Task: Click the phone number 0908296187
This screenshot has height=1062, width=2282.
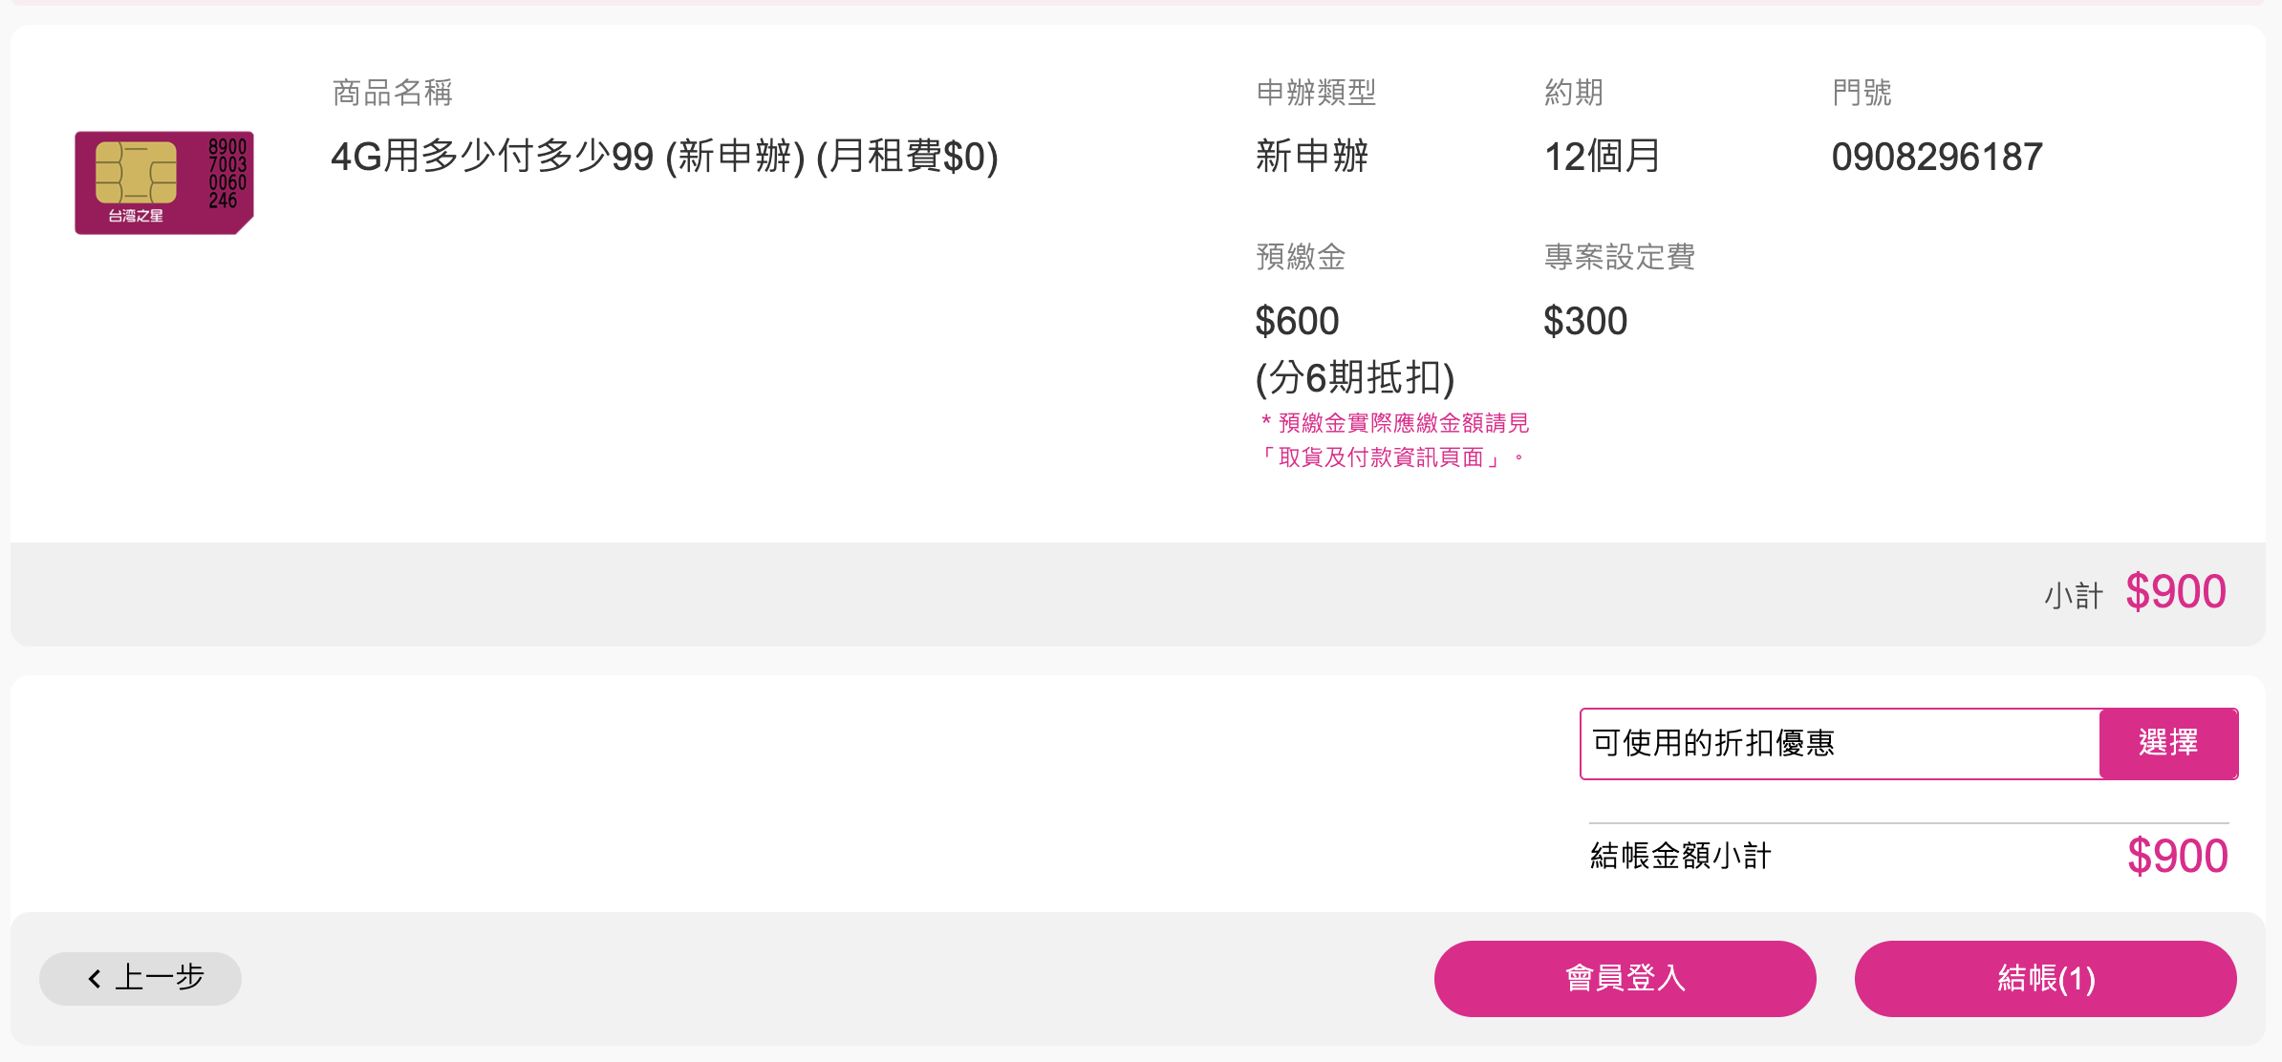Action: (1937, 157)
